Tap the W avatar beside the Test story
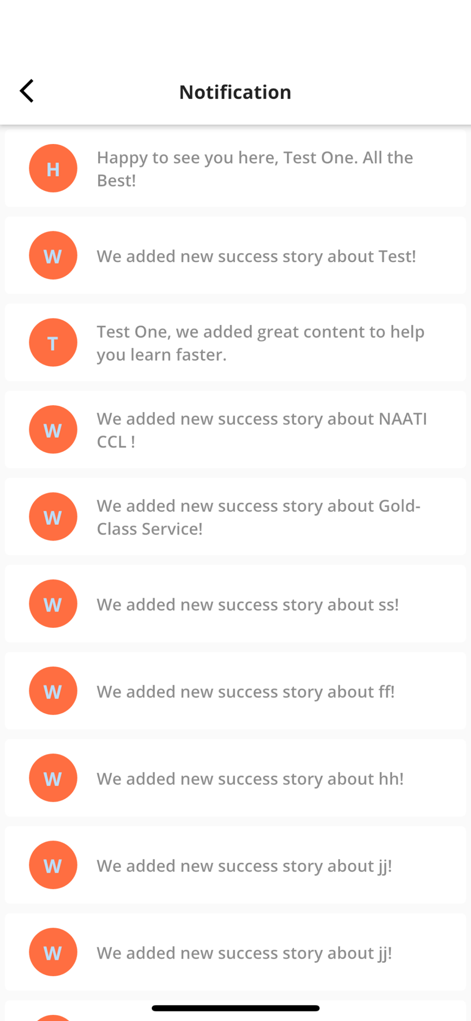The height and width of the screenshot is (1021, 471). click(x=53, y=255)
